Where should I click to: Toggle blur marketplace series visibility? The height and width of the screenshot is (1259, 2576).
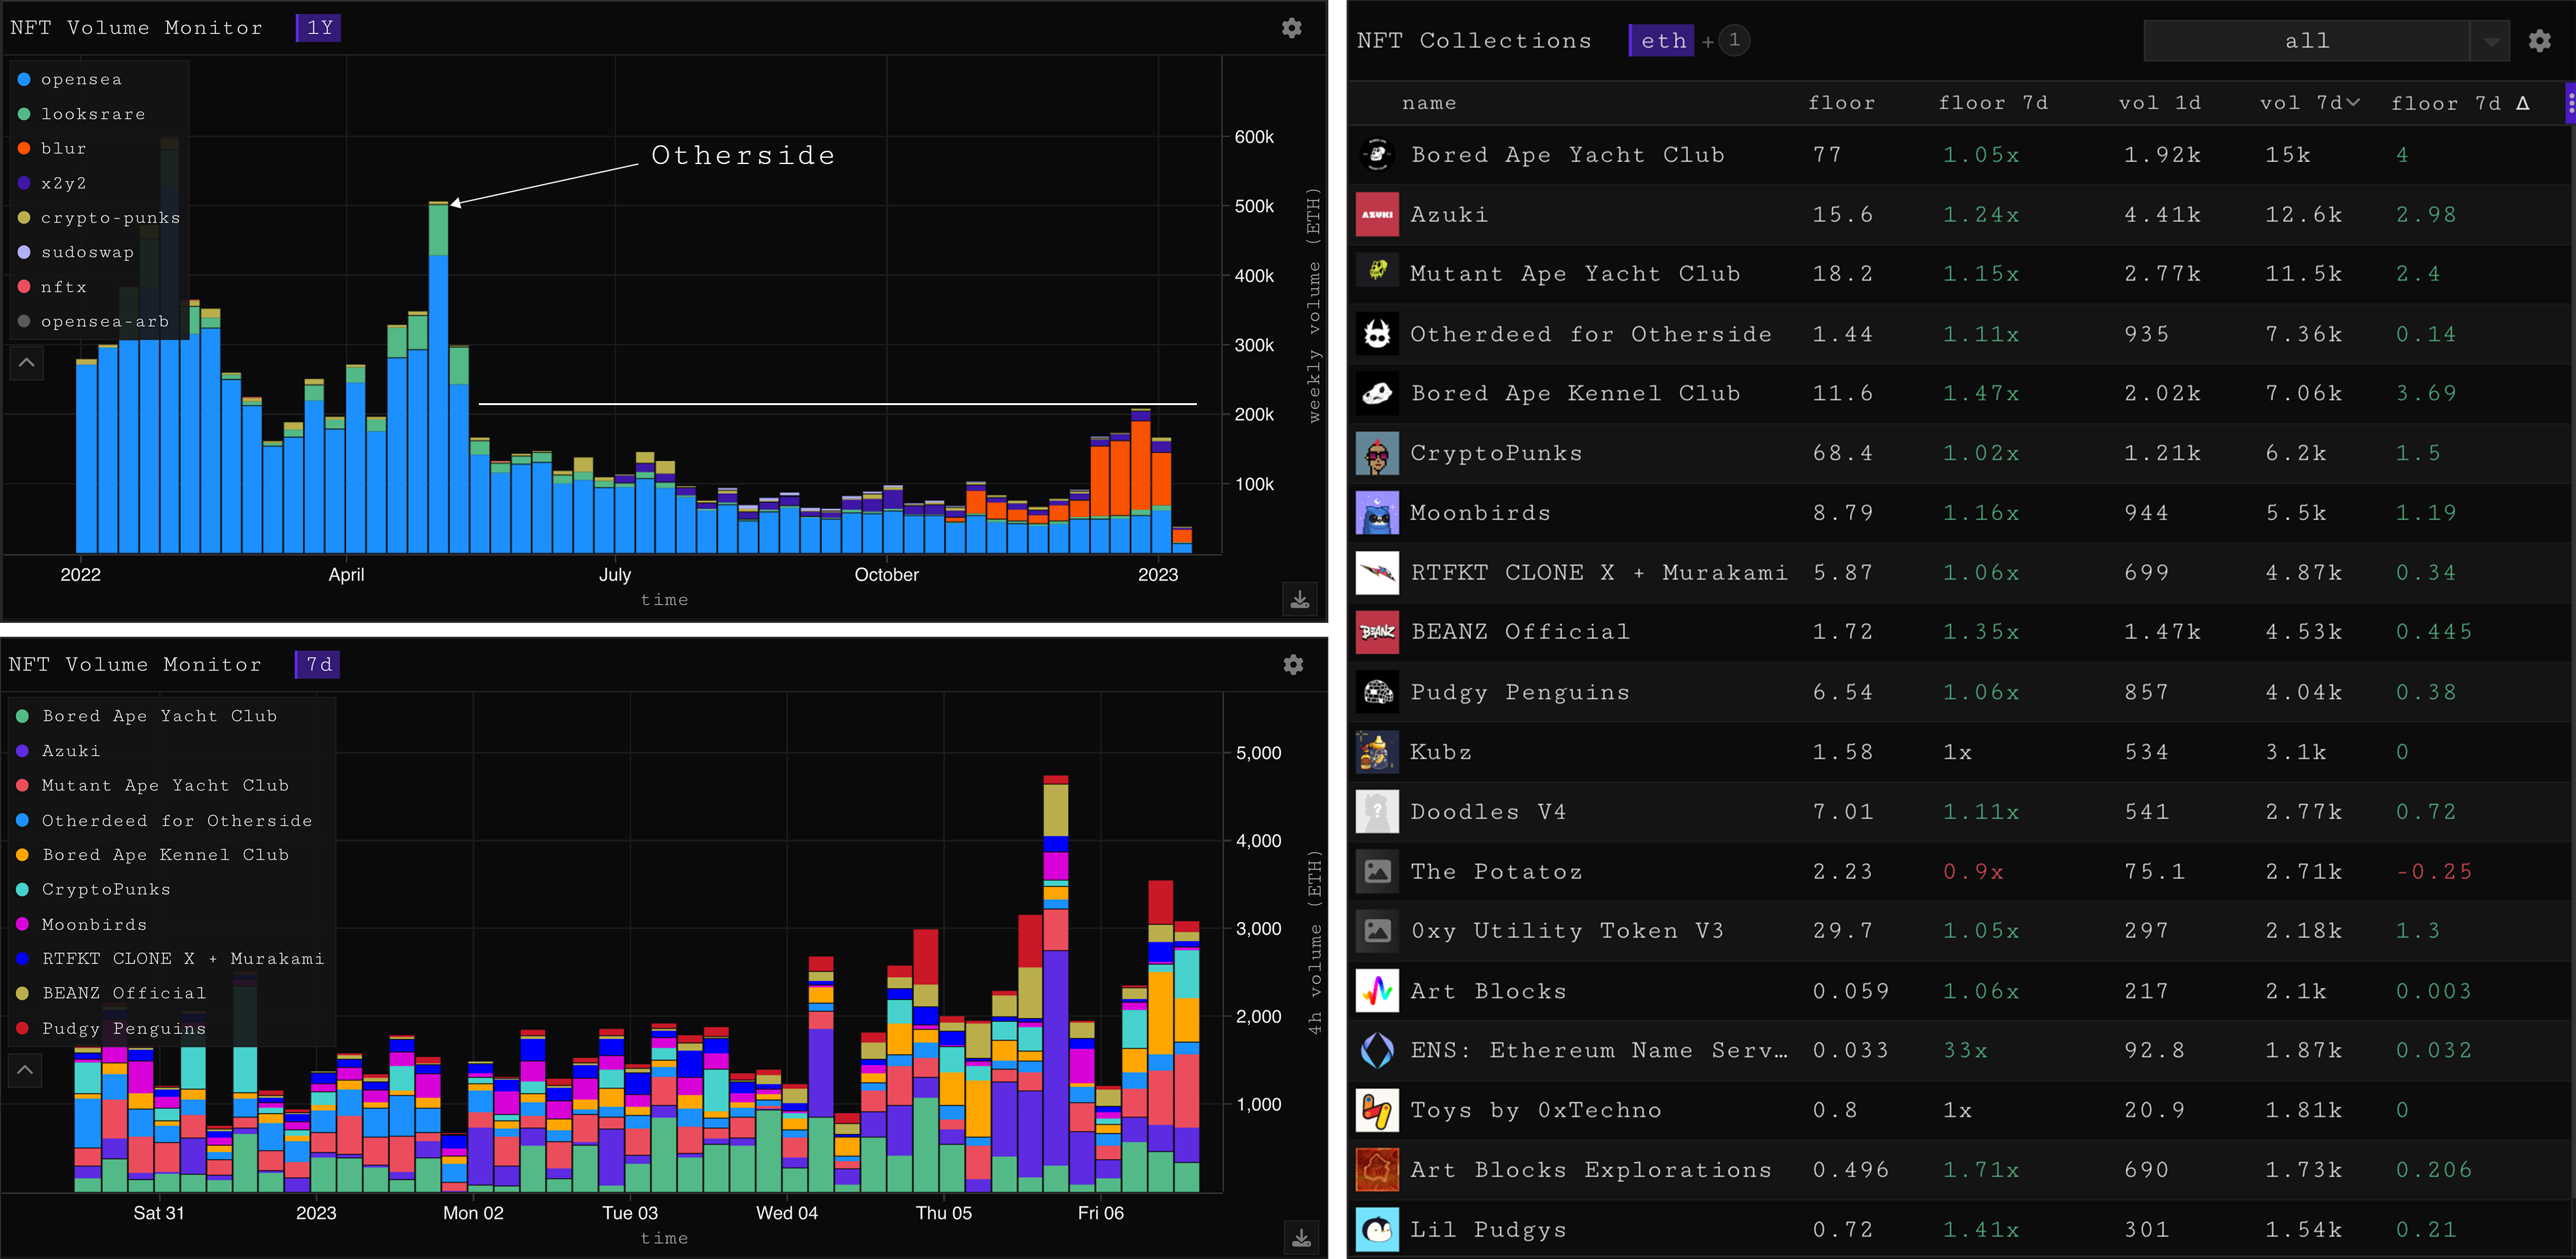pyautogui.click(x=63, y=148)
